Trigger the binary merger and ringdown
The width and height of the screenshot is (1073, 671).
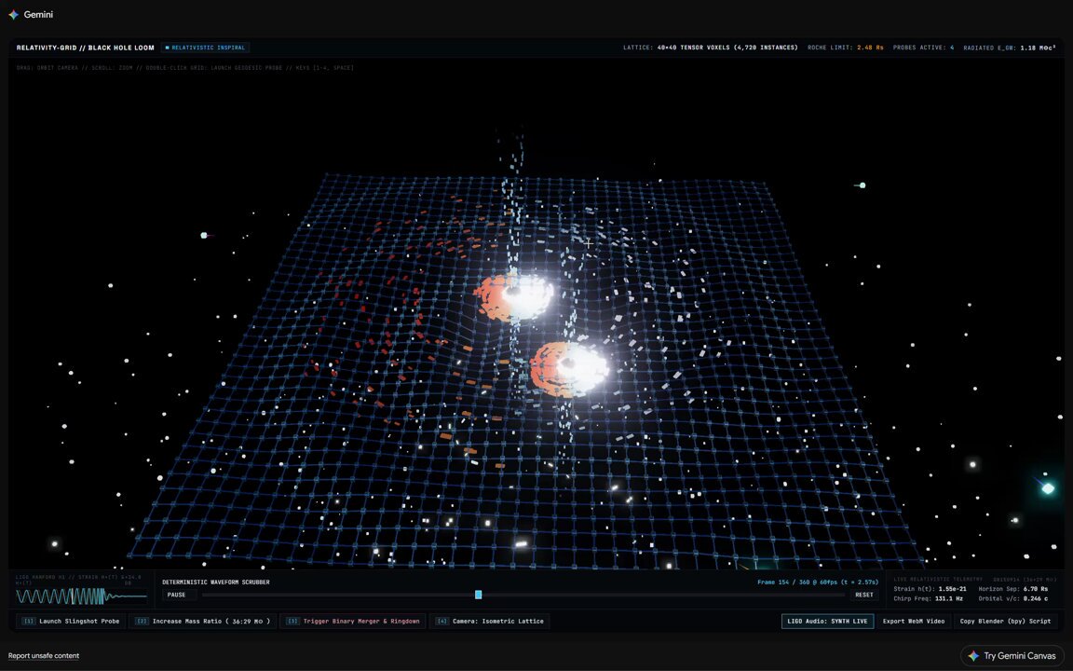pos(353,621)
